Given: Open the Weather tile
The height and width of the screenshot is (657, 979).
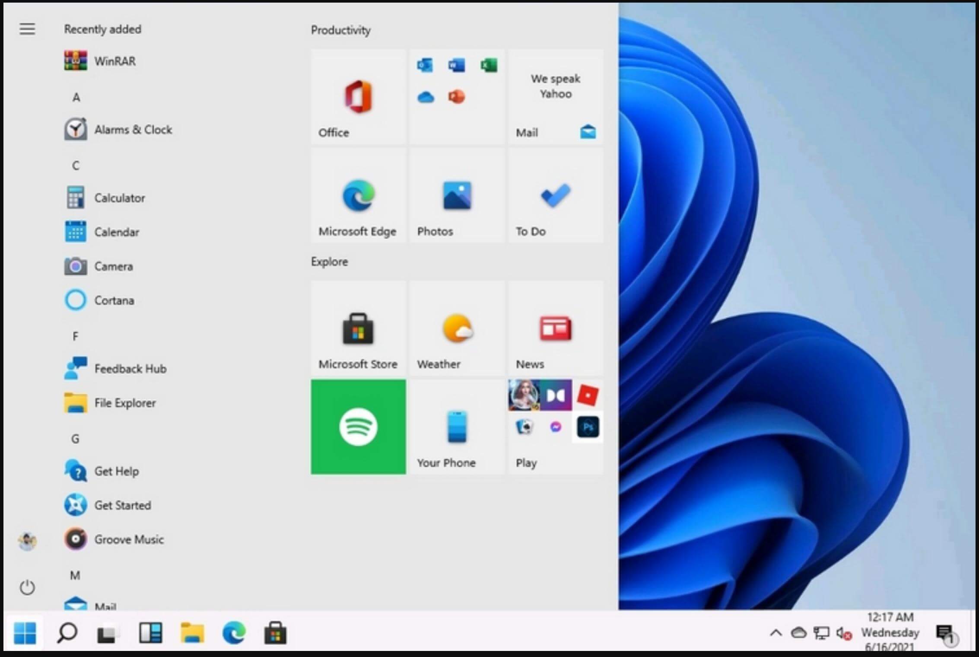Looking at the screenshot, I should [456, 328].
